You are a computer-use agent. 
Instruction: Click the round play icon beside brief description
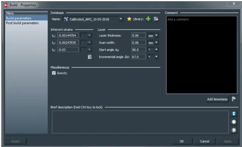point(234,130)
